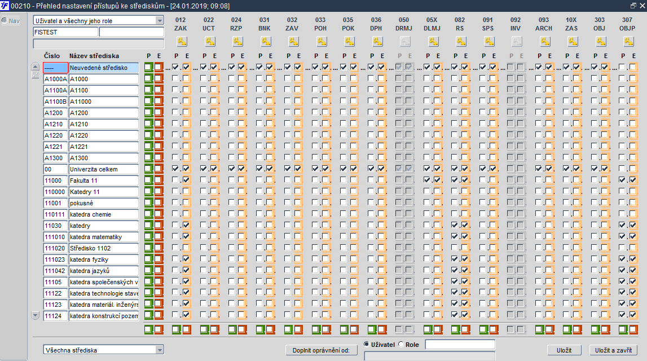
Task: Open key settings for module 082 RS
Action: (x=460, y=41)
